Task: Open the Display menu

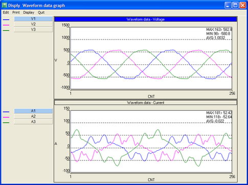Action: pyautogui.click(x=29, y=12)
